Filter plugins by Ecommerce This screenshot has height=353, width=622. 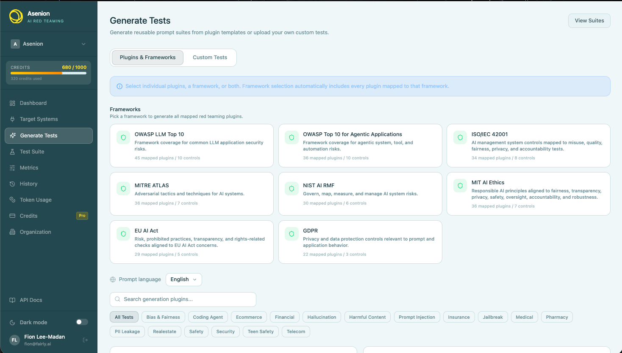point(249,317)
